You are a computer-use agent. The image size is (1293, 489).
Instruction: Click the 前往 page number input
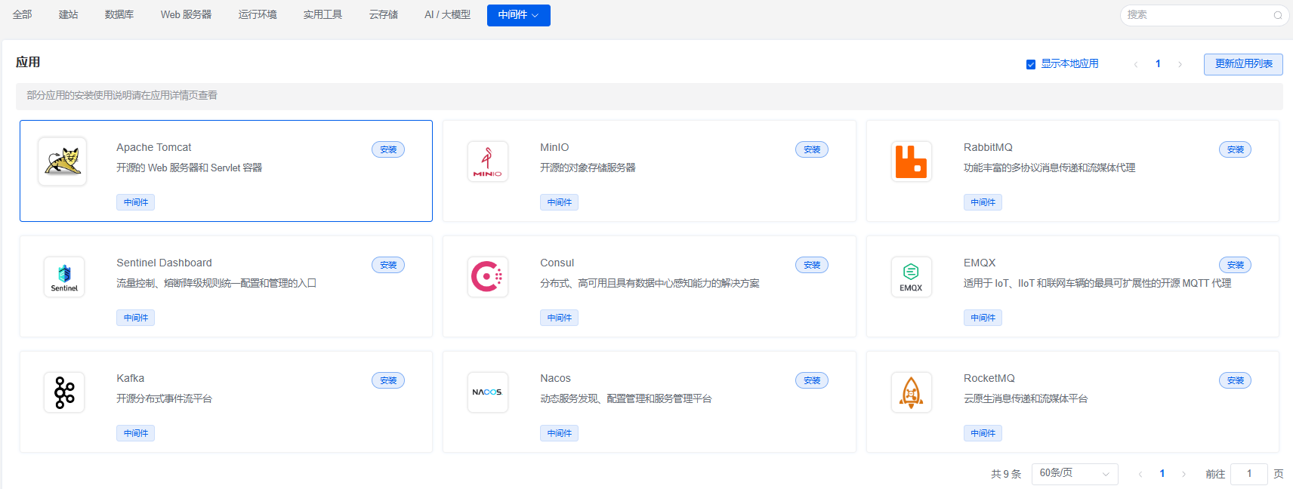point(1249,474)
